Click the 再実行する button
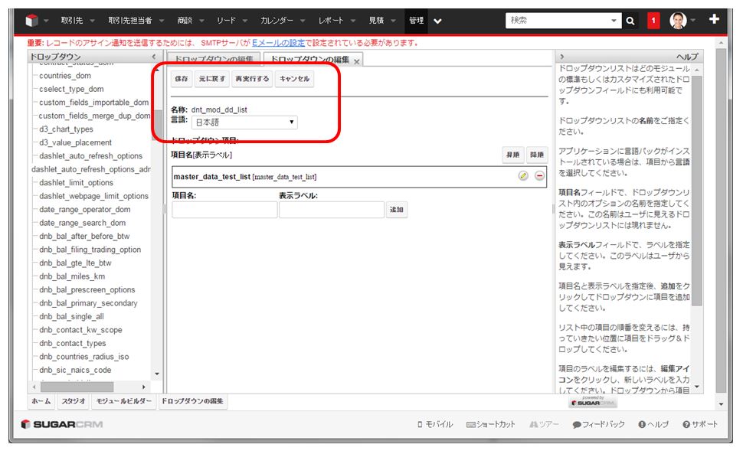Screen dimensions: 743x454 coord(252,79)
